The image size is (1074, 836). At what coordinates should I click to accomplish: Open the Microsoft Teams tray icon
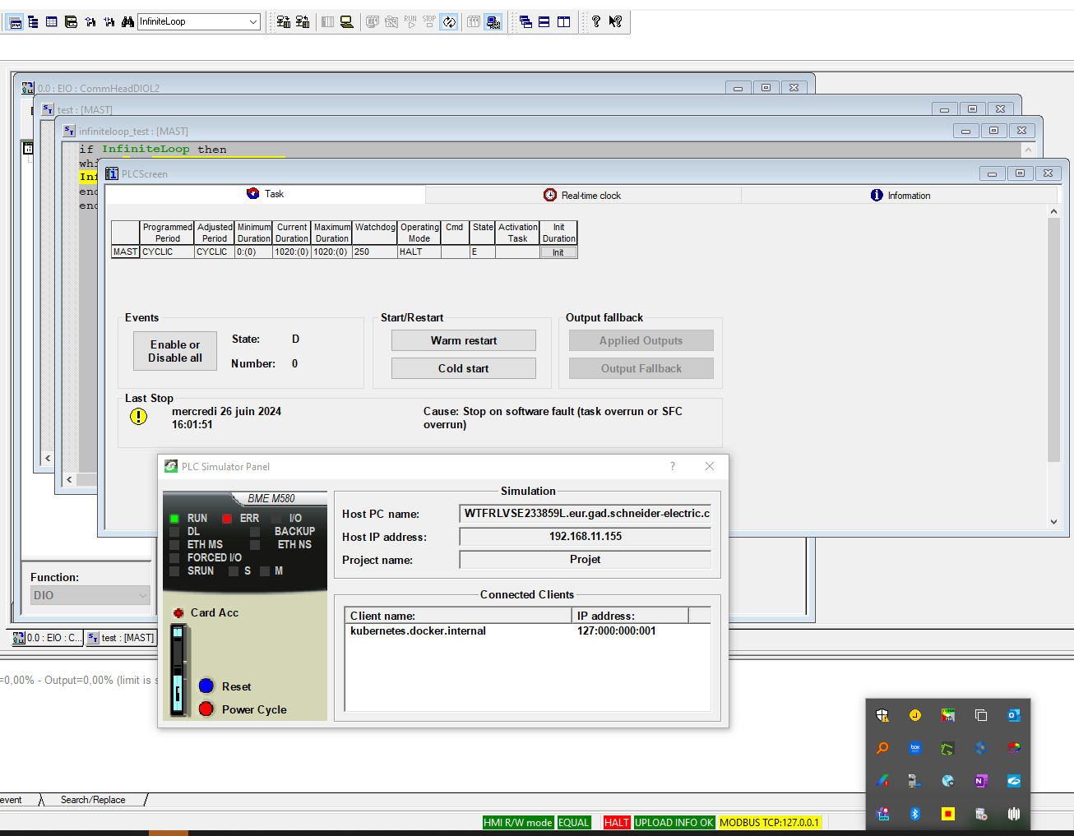coord(882,814)
